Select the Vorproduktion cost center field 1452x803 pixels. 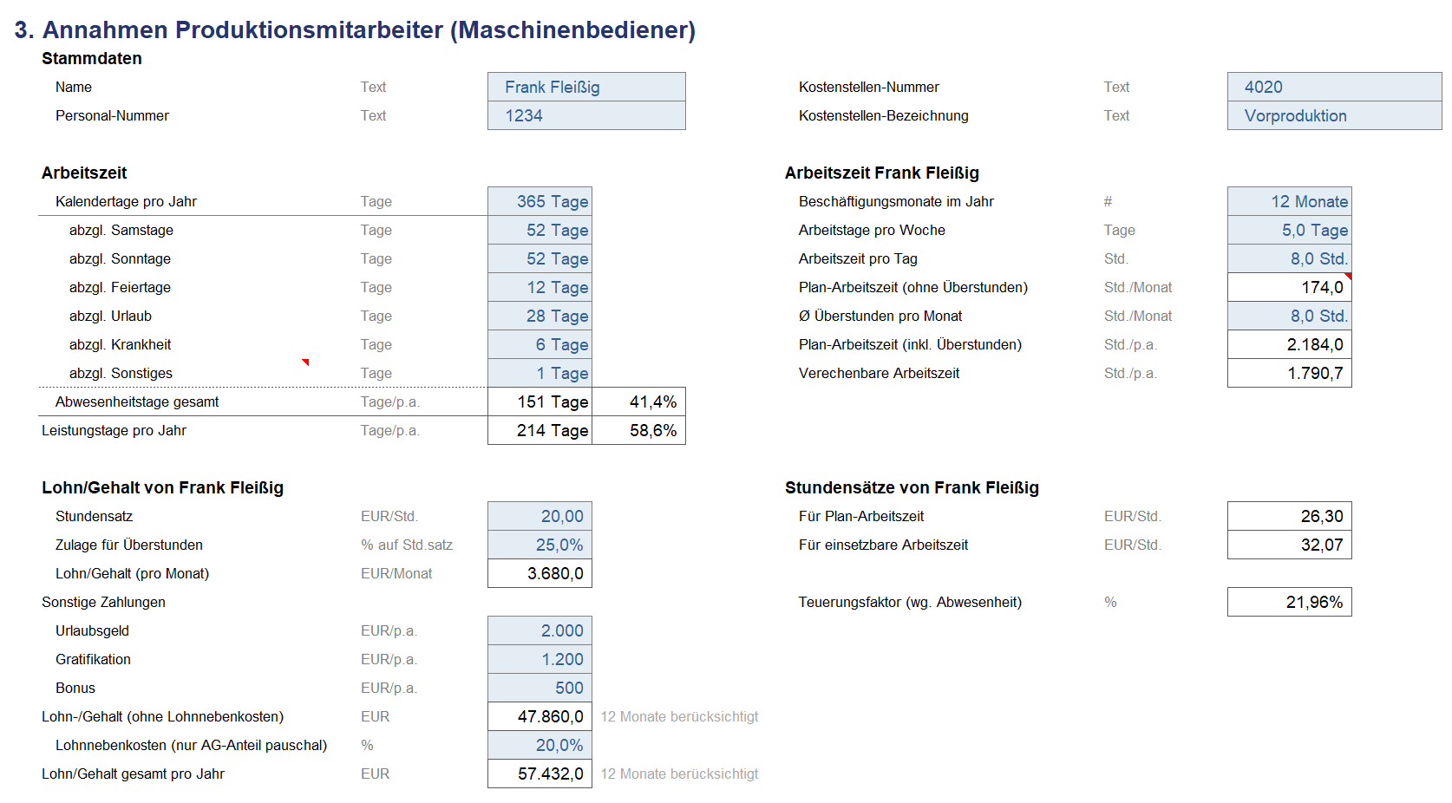(x=1334, y=115)
